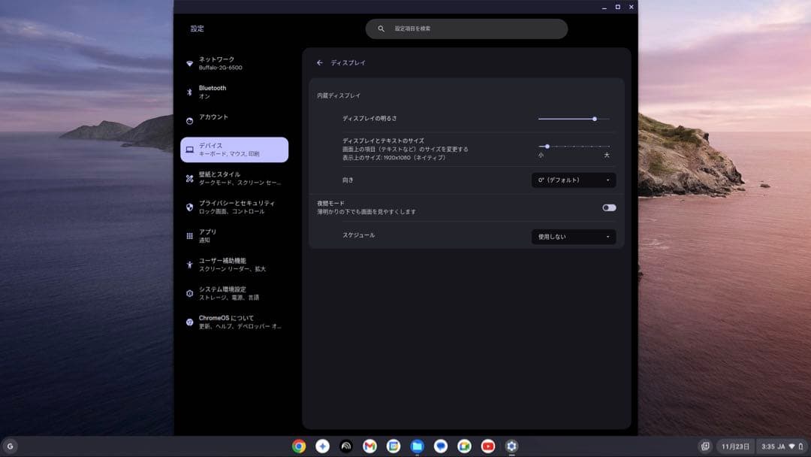Open Google Chat from the shelf

[x=439, y=446]
